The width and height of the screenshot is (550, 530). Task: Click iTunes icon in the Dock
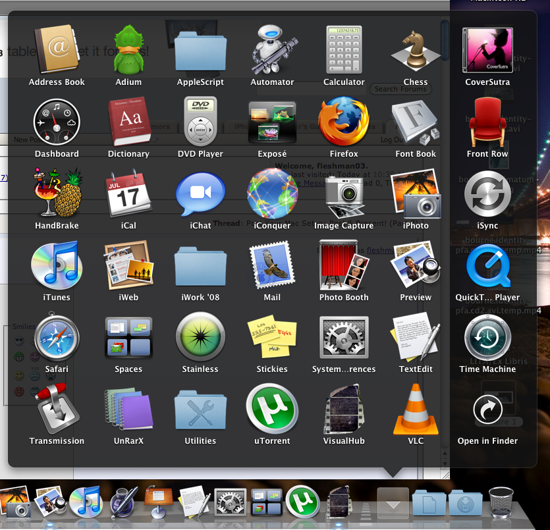[86, 502]
